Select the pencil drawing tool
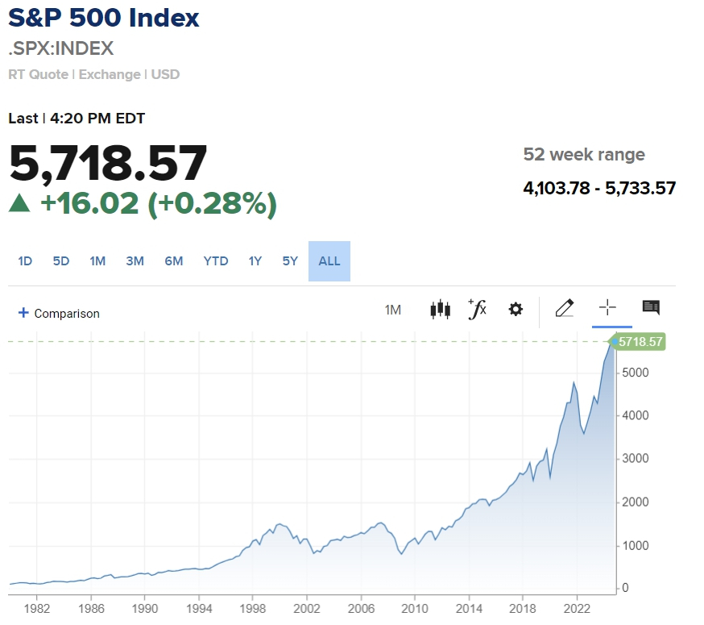The width and height of the screenshot is (704, 625). (565, 308)
